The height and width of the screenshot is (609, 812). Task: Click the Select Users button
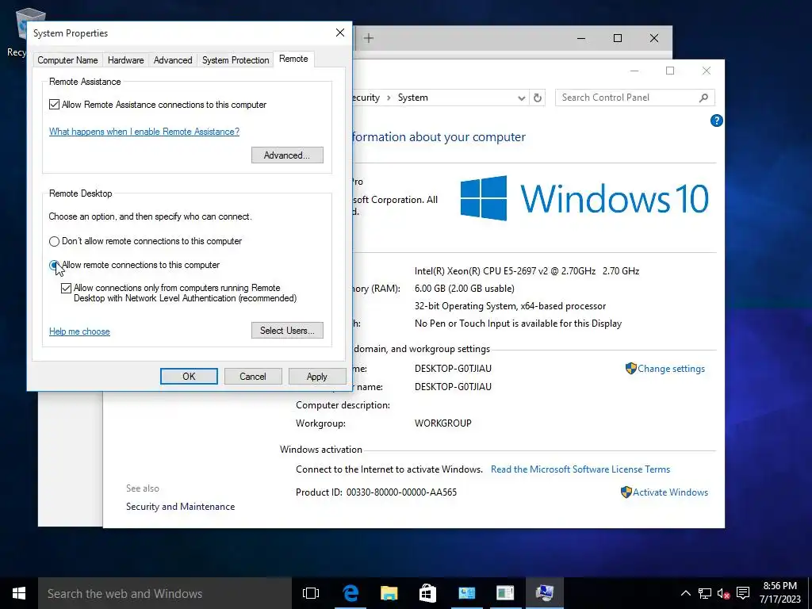287,331
